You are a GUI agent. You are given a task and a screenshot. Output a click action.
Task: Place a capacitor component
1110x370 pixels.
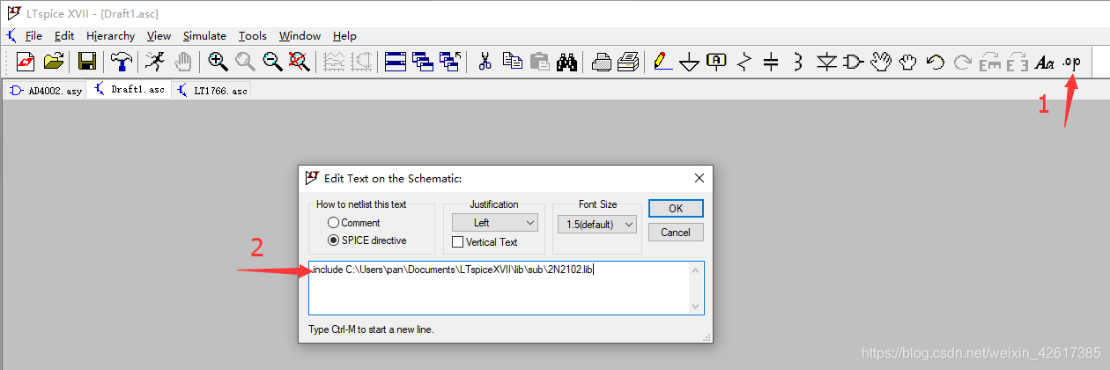click(772, 62)
